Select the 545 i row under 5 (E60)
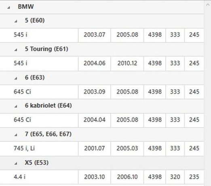 pos(102,35)
